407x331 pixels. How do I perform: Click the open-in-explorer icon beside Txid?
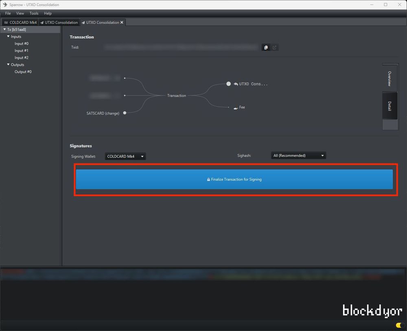[x=274, y=48]
